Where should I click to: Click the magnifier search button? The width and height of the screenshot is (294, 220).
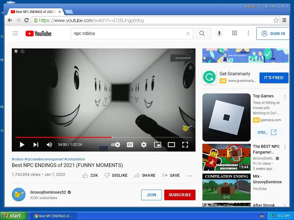point(202,34)
